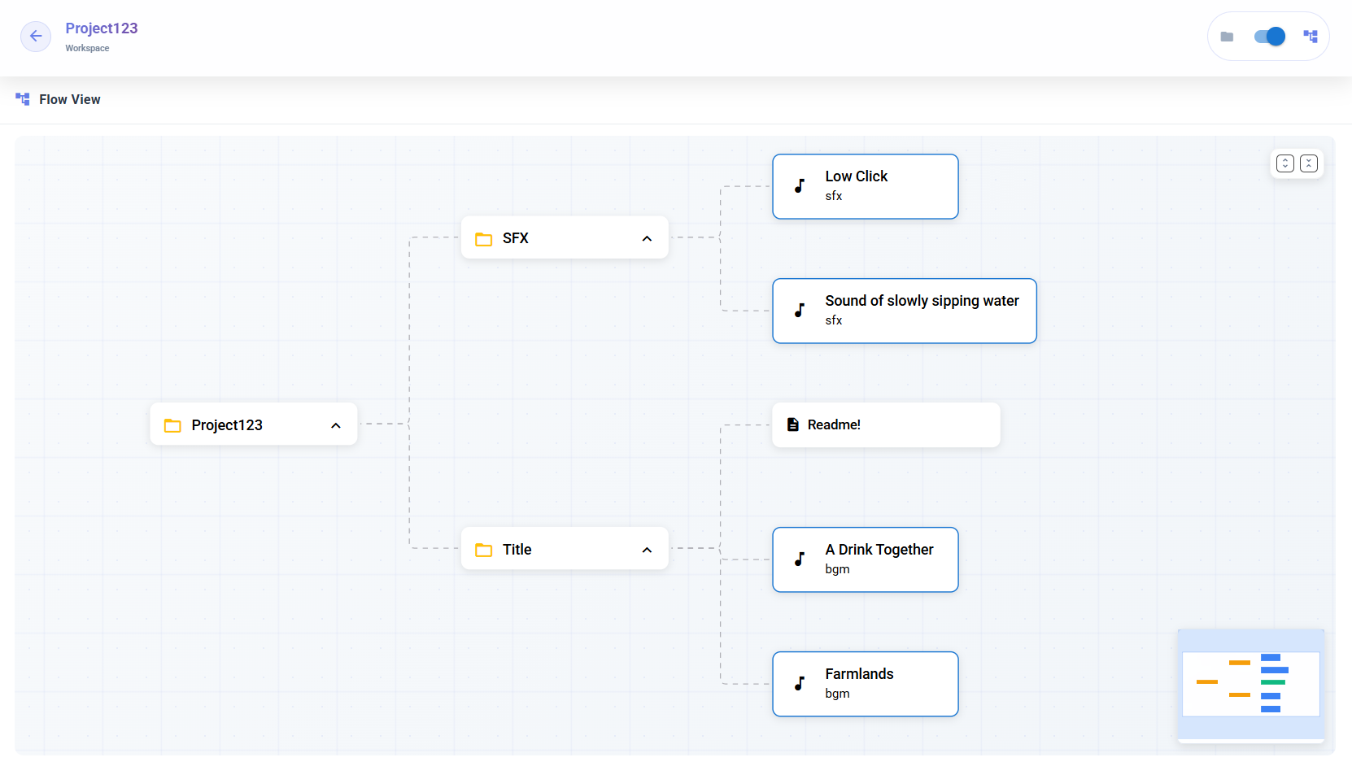Select the folder view icon in the view switcher
Viewport: 1352px width, 766px height.
(1228, 37)
